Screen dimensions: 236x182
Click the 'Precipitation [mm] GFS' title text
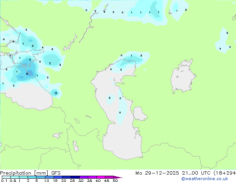[x=30, y=173]
